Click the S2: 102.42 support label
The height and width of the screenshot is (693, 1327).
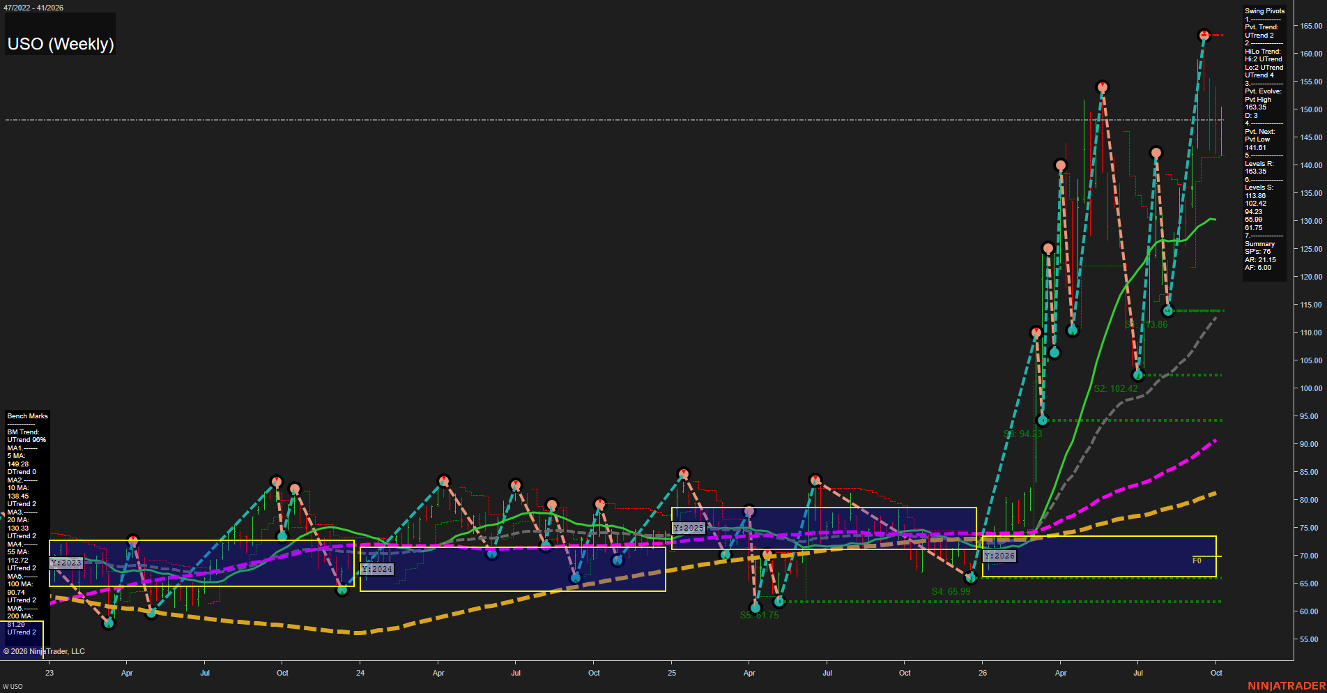1116,388
